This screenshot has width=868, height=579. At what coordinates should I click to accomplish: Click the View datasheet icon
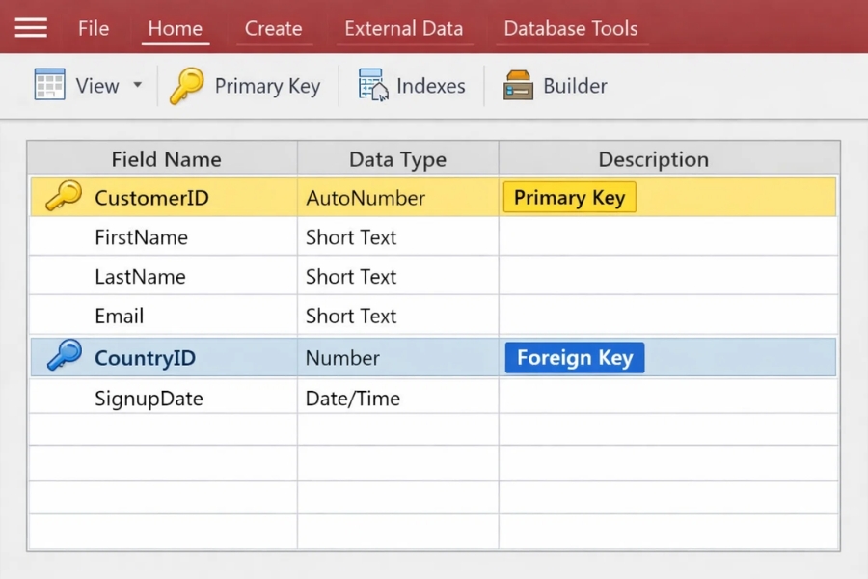click(x=49, y=85)
